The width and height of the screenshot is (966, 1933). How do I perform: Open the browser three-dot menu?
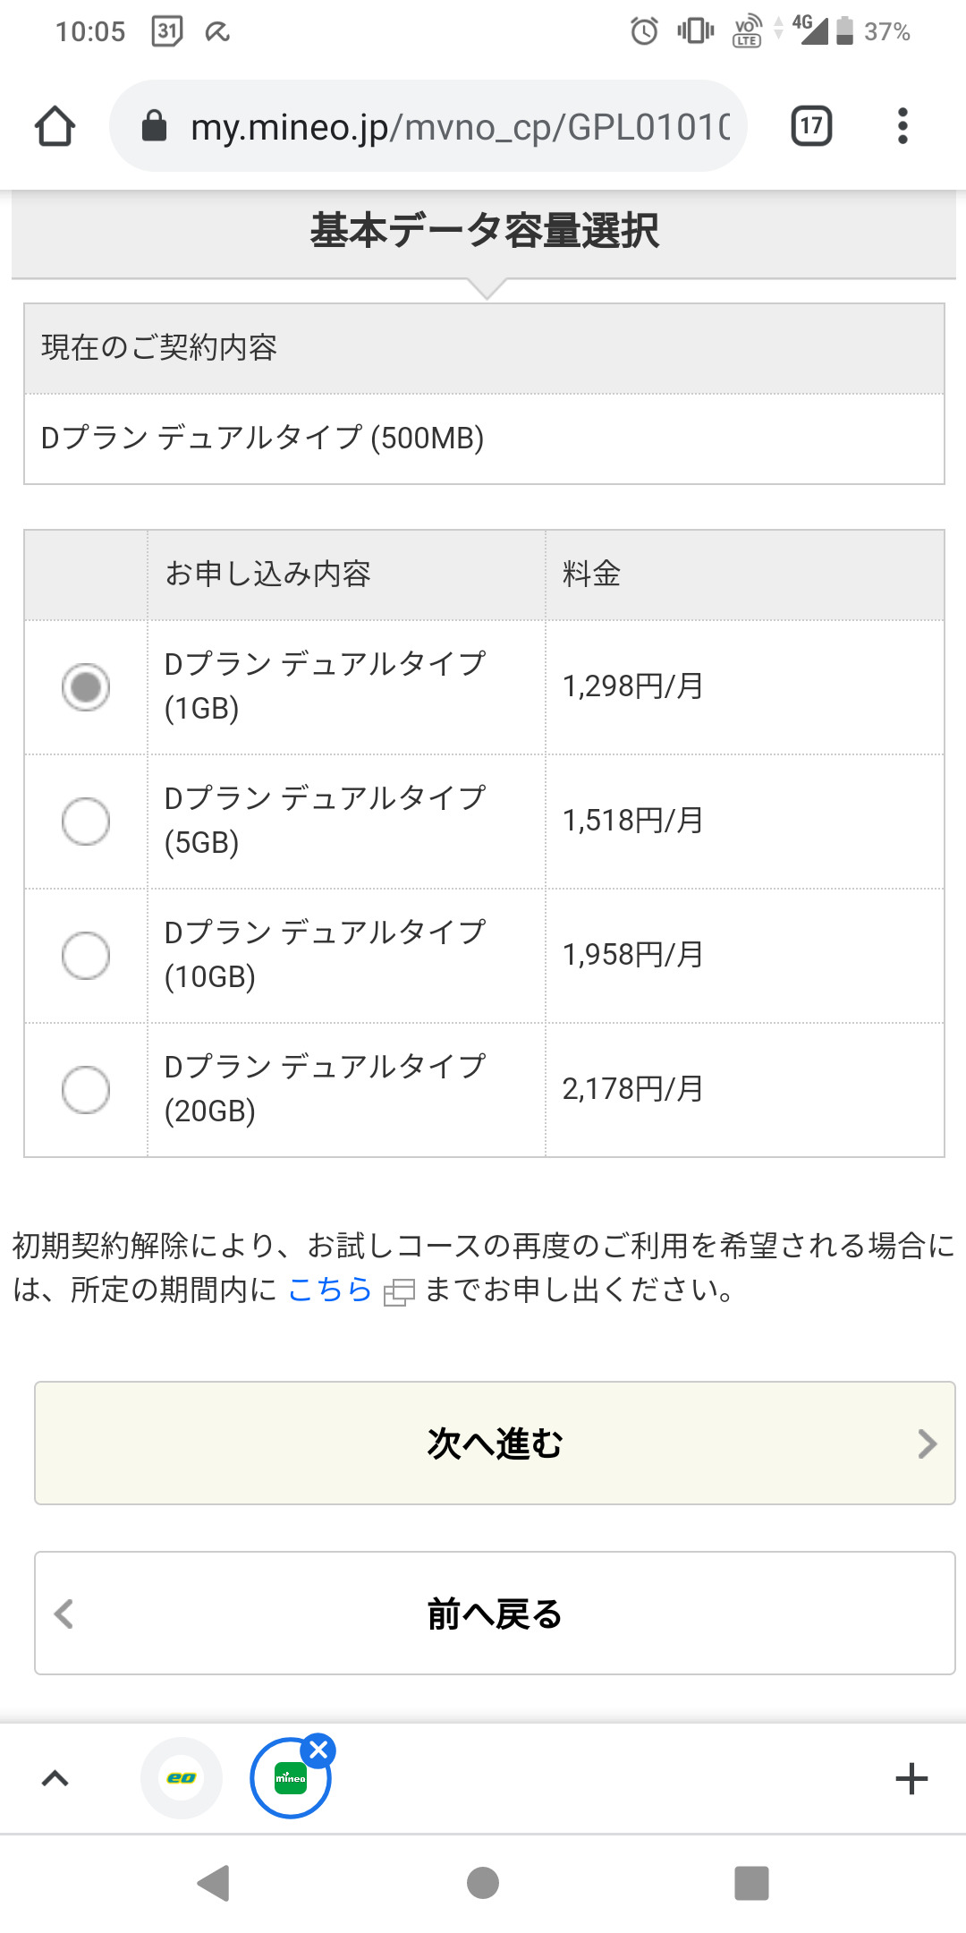pos(902,126)
